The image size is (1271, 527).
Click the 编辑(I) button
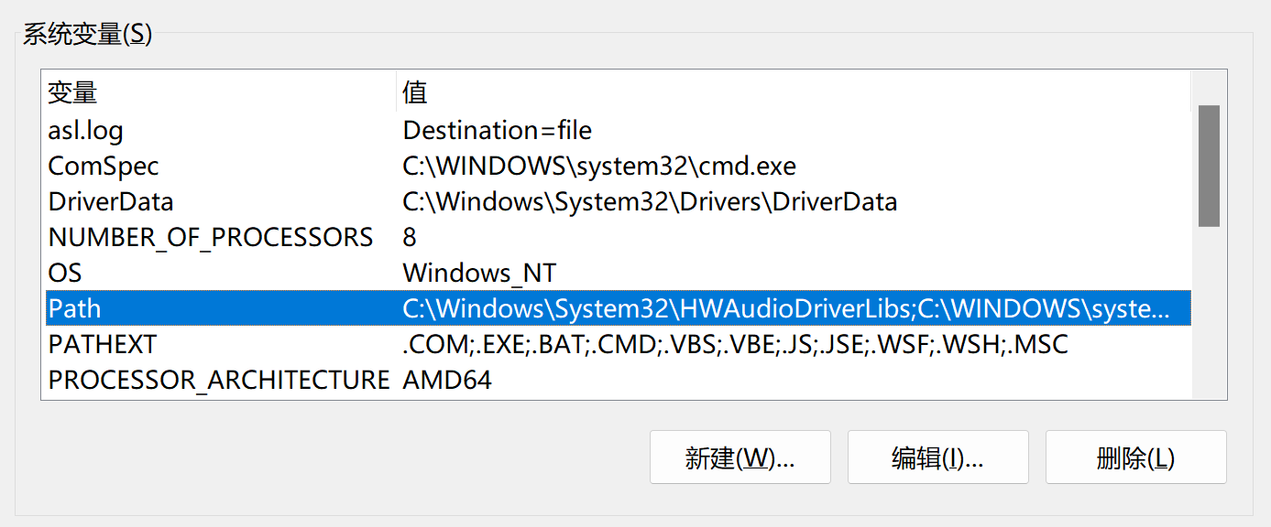[937, 457]
